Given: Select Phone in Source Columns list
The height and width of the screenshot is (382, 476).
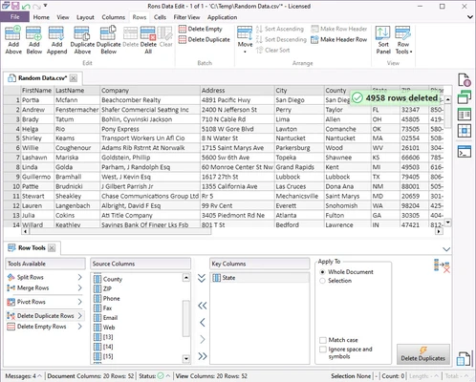Looking at the screenshot, I should coord(137,299).
